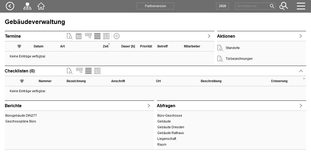311x153 pixels.
Task: Click the sitemap navigation icon in the header
Action: [x=27, y=6]
